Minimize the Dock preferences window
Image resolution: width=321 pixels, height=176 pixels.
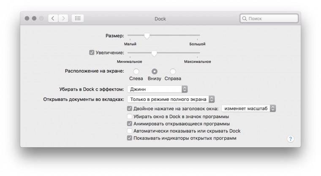[x=34, y=19]
